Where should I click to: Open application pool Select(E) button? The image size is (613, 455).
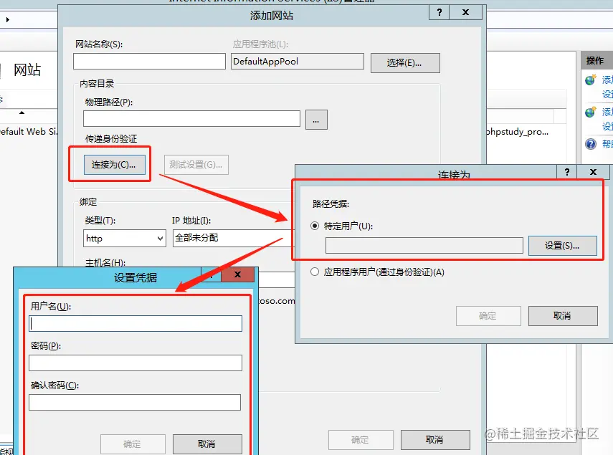405,63
